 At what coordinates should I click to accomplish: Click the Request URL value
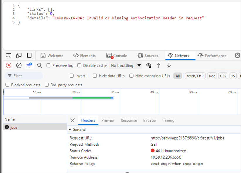click(x=187, y=138)
